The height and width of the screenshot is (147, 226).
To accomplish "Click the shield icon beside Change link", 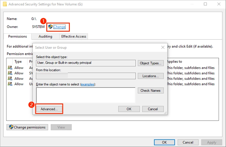I will 50,27.
